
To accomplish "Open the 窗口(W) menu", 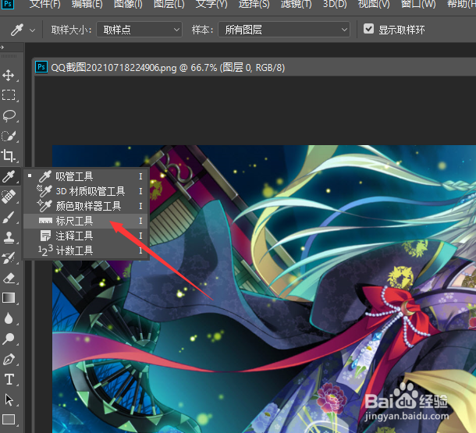I will click(x=418, y=4).
